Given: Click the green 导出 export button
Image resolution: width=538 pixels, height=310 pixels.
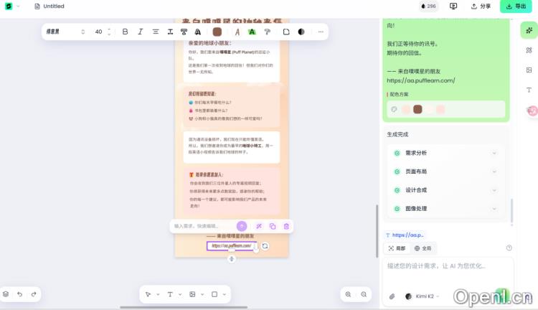Looking at the screenshot, I should pos(516,6).
